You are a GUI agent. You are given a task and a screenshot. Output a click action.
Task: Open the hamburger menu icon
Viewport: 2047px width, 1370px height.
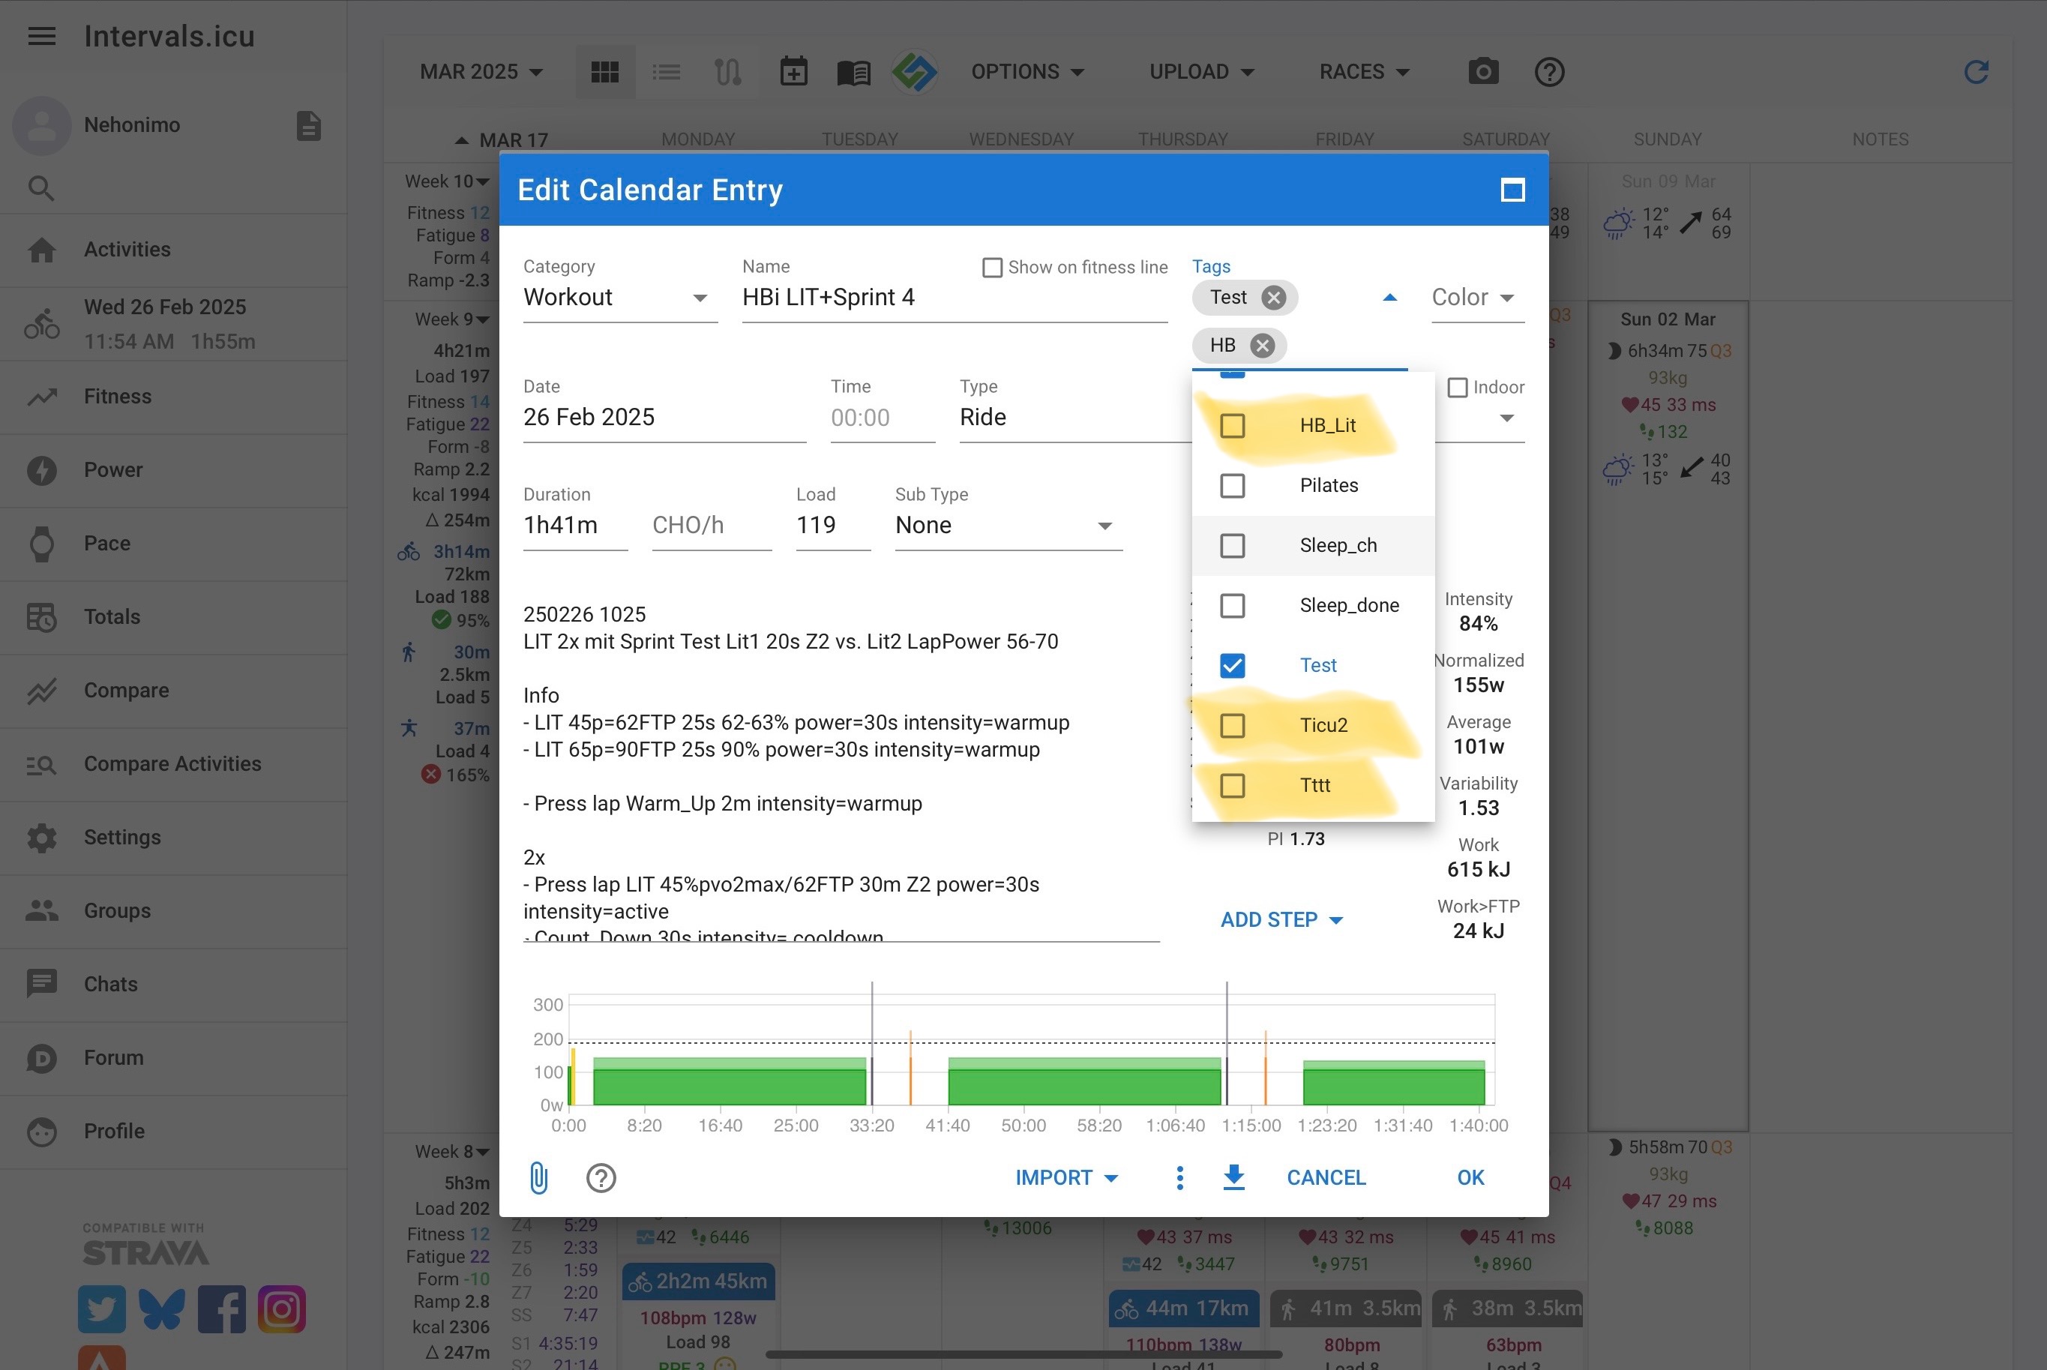41,36
